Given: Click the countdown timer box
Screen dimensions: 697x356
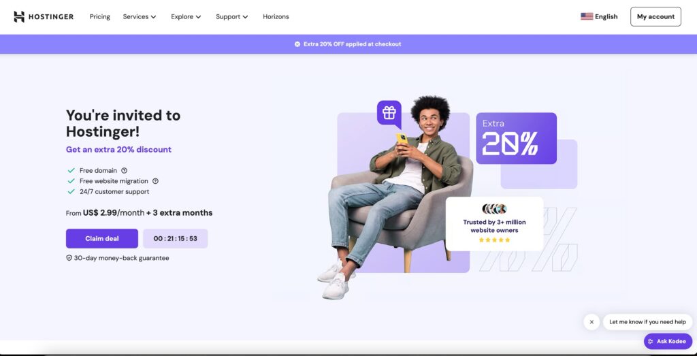Looking at the screenshot, I should (x=175, y=239).
